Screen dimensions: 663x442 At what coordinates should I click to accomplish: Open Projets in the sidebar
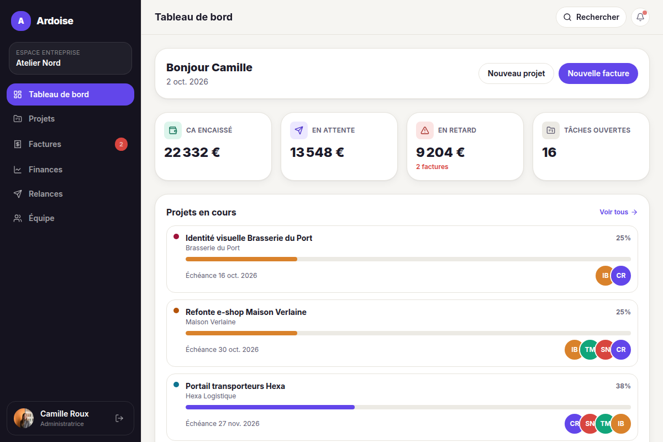70,119
